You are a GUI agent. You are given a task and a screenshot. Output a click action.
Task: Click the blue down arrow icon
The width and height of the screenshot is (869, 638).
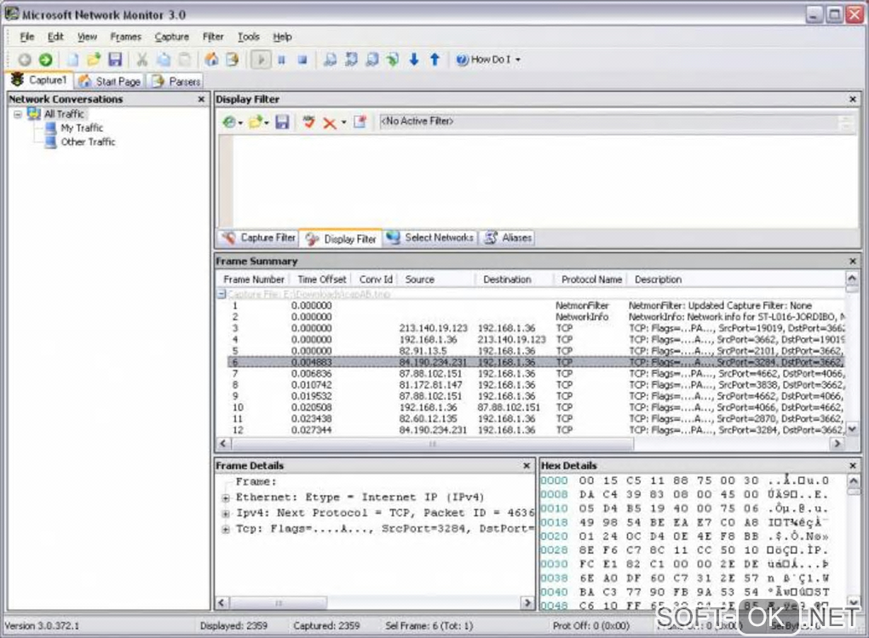tap(414, 60)
